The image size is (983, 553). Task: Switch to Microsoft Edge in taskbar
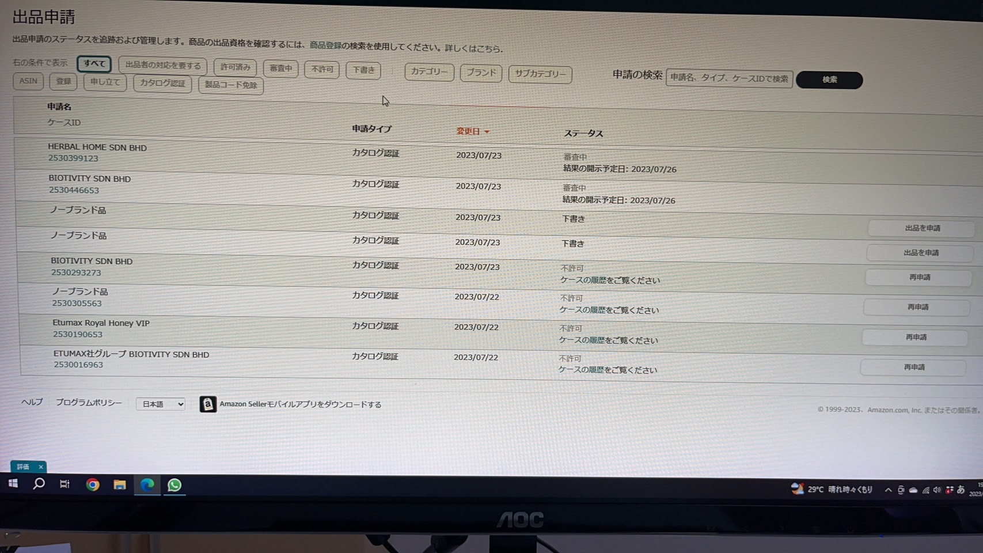point(147,485)
